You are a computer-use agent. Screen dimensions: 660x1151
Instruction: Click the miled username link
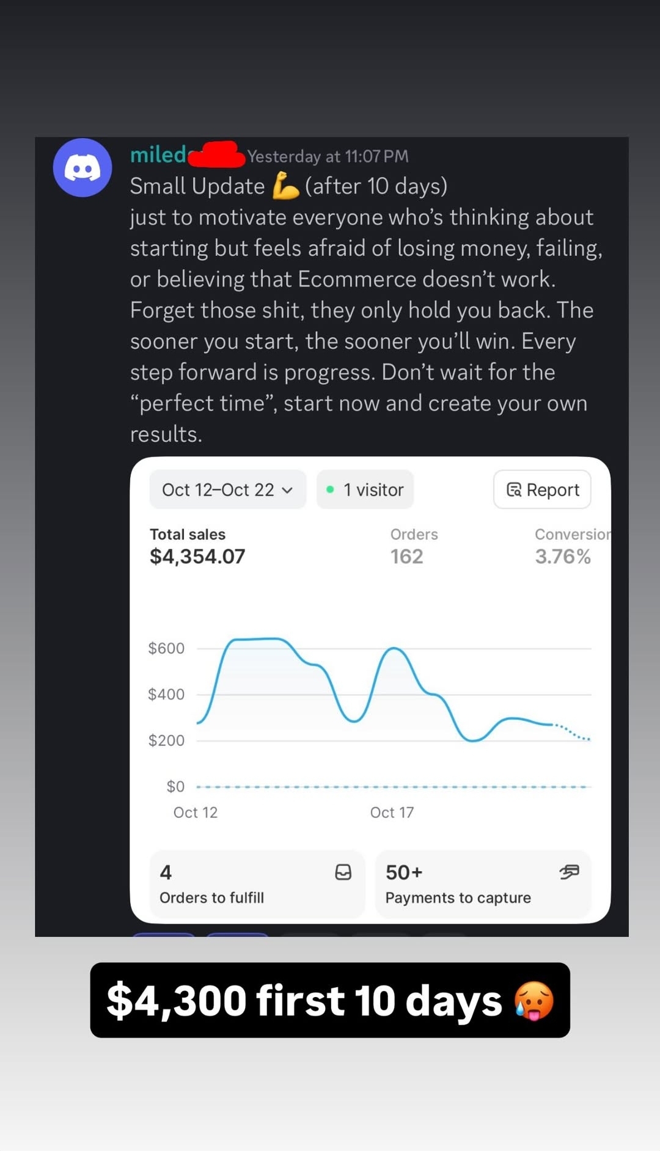point(158,155)
